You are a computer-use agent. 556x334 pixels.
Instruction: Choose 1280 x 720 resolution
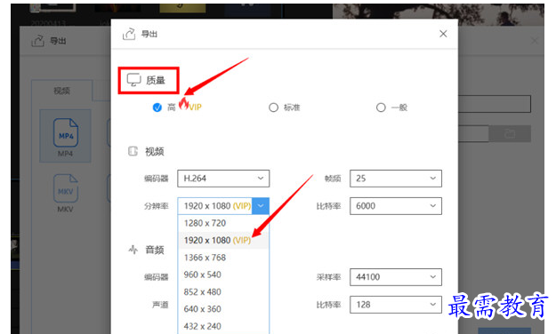coord(223,223)
